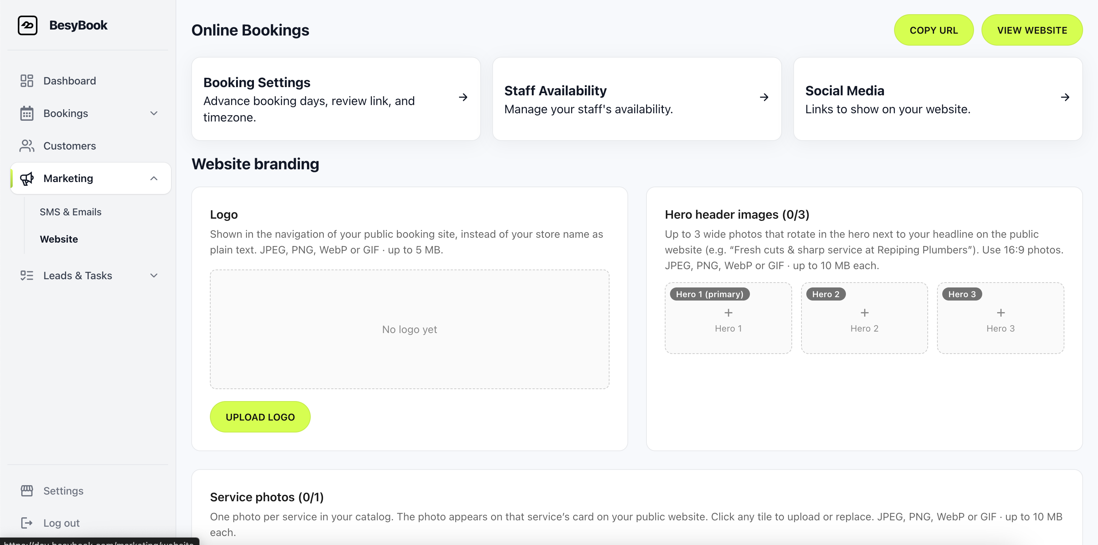Click the BesyBook brand name
This screenshot has width=1098, height=545.
[x=78, y=25]
